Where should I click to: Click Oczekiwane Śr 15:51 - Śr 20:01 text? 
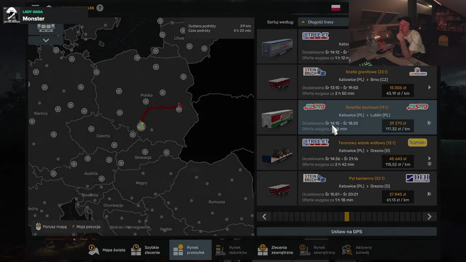coord(330,194)
